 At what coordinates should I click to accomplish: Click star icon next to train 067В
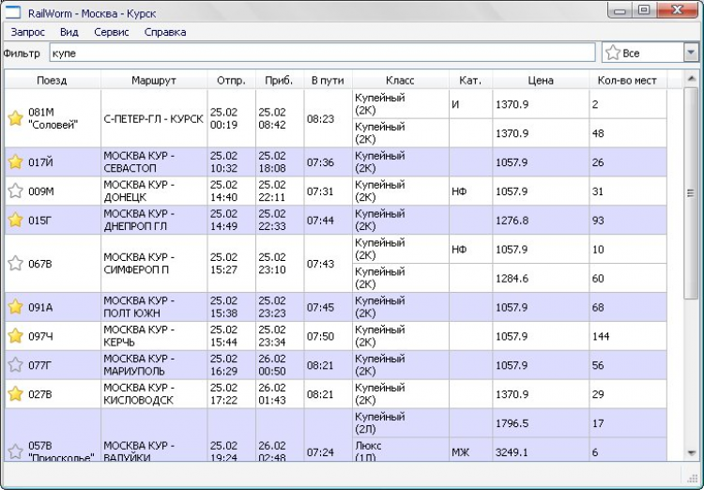tap(15, 264)
